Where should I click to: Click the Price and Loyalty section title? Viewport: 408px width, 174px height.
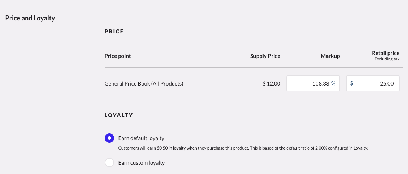30,18
